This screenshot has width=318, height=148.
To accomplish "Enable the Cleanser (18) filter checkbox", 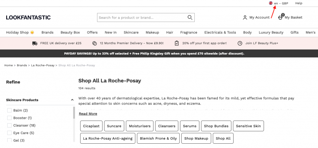I will [9, 125].
